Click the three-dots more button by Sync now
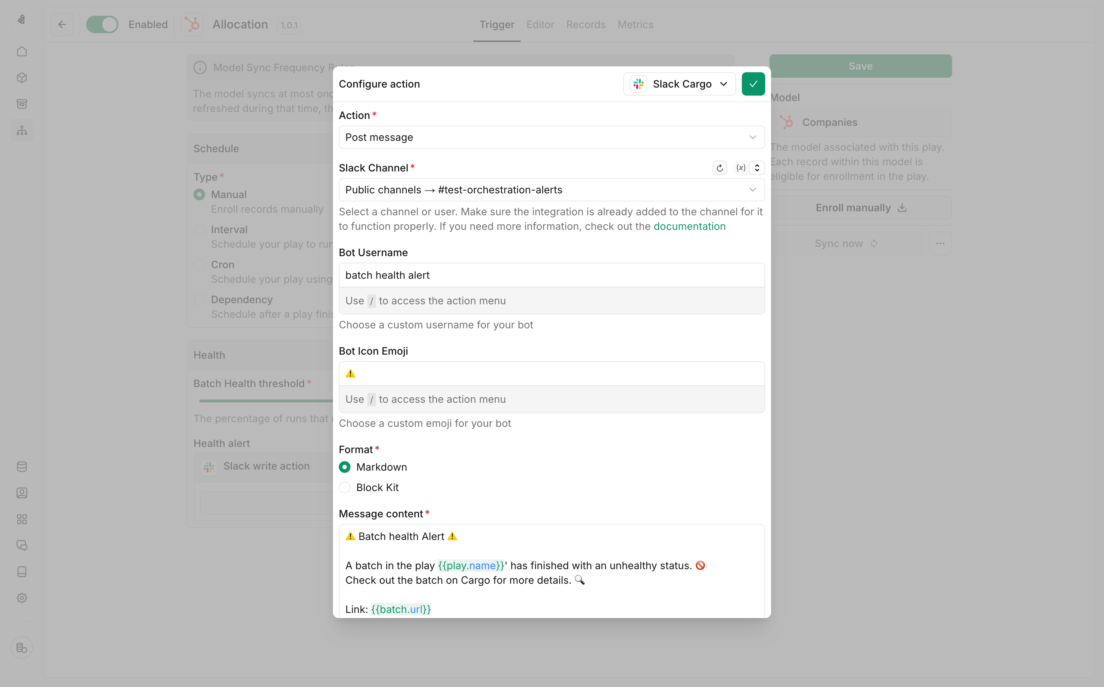Viewport: 1104px width, 687px height. [940, 244]
